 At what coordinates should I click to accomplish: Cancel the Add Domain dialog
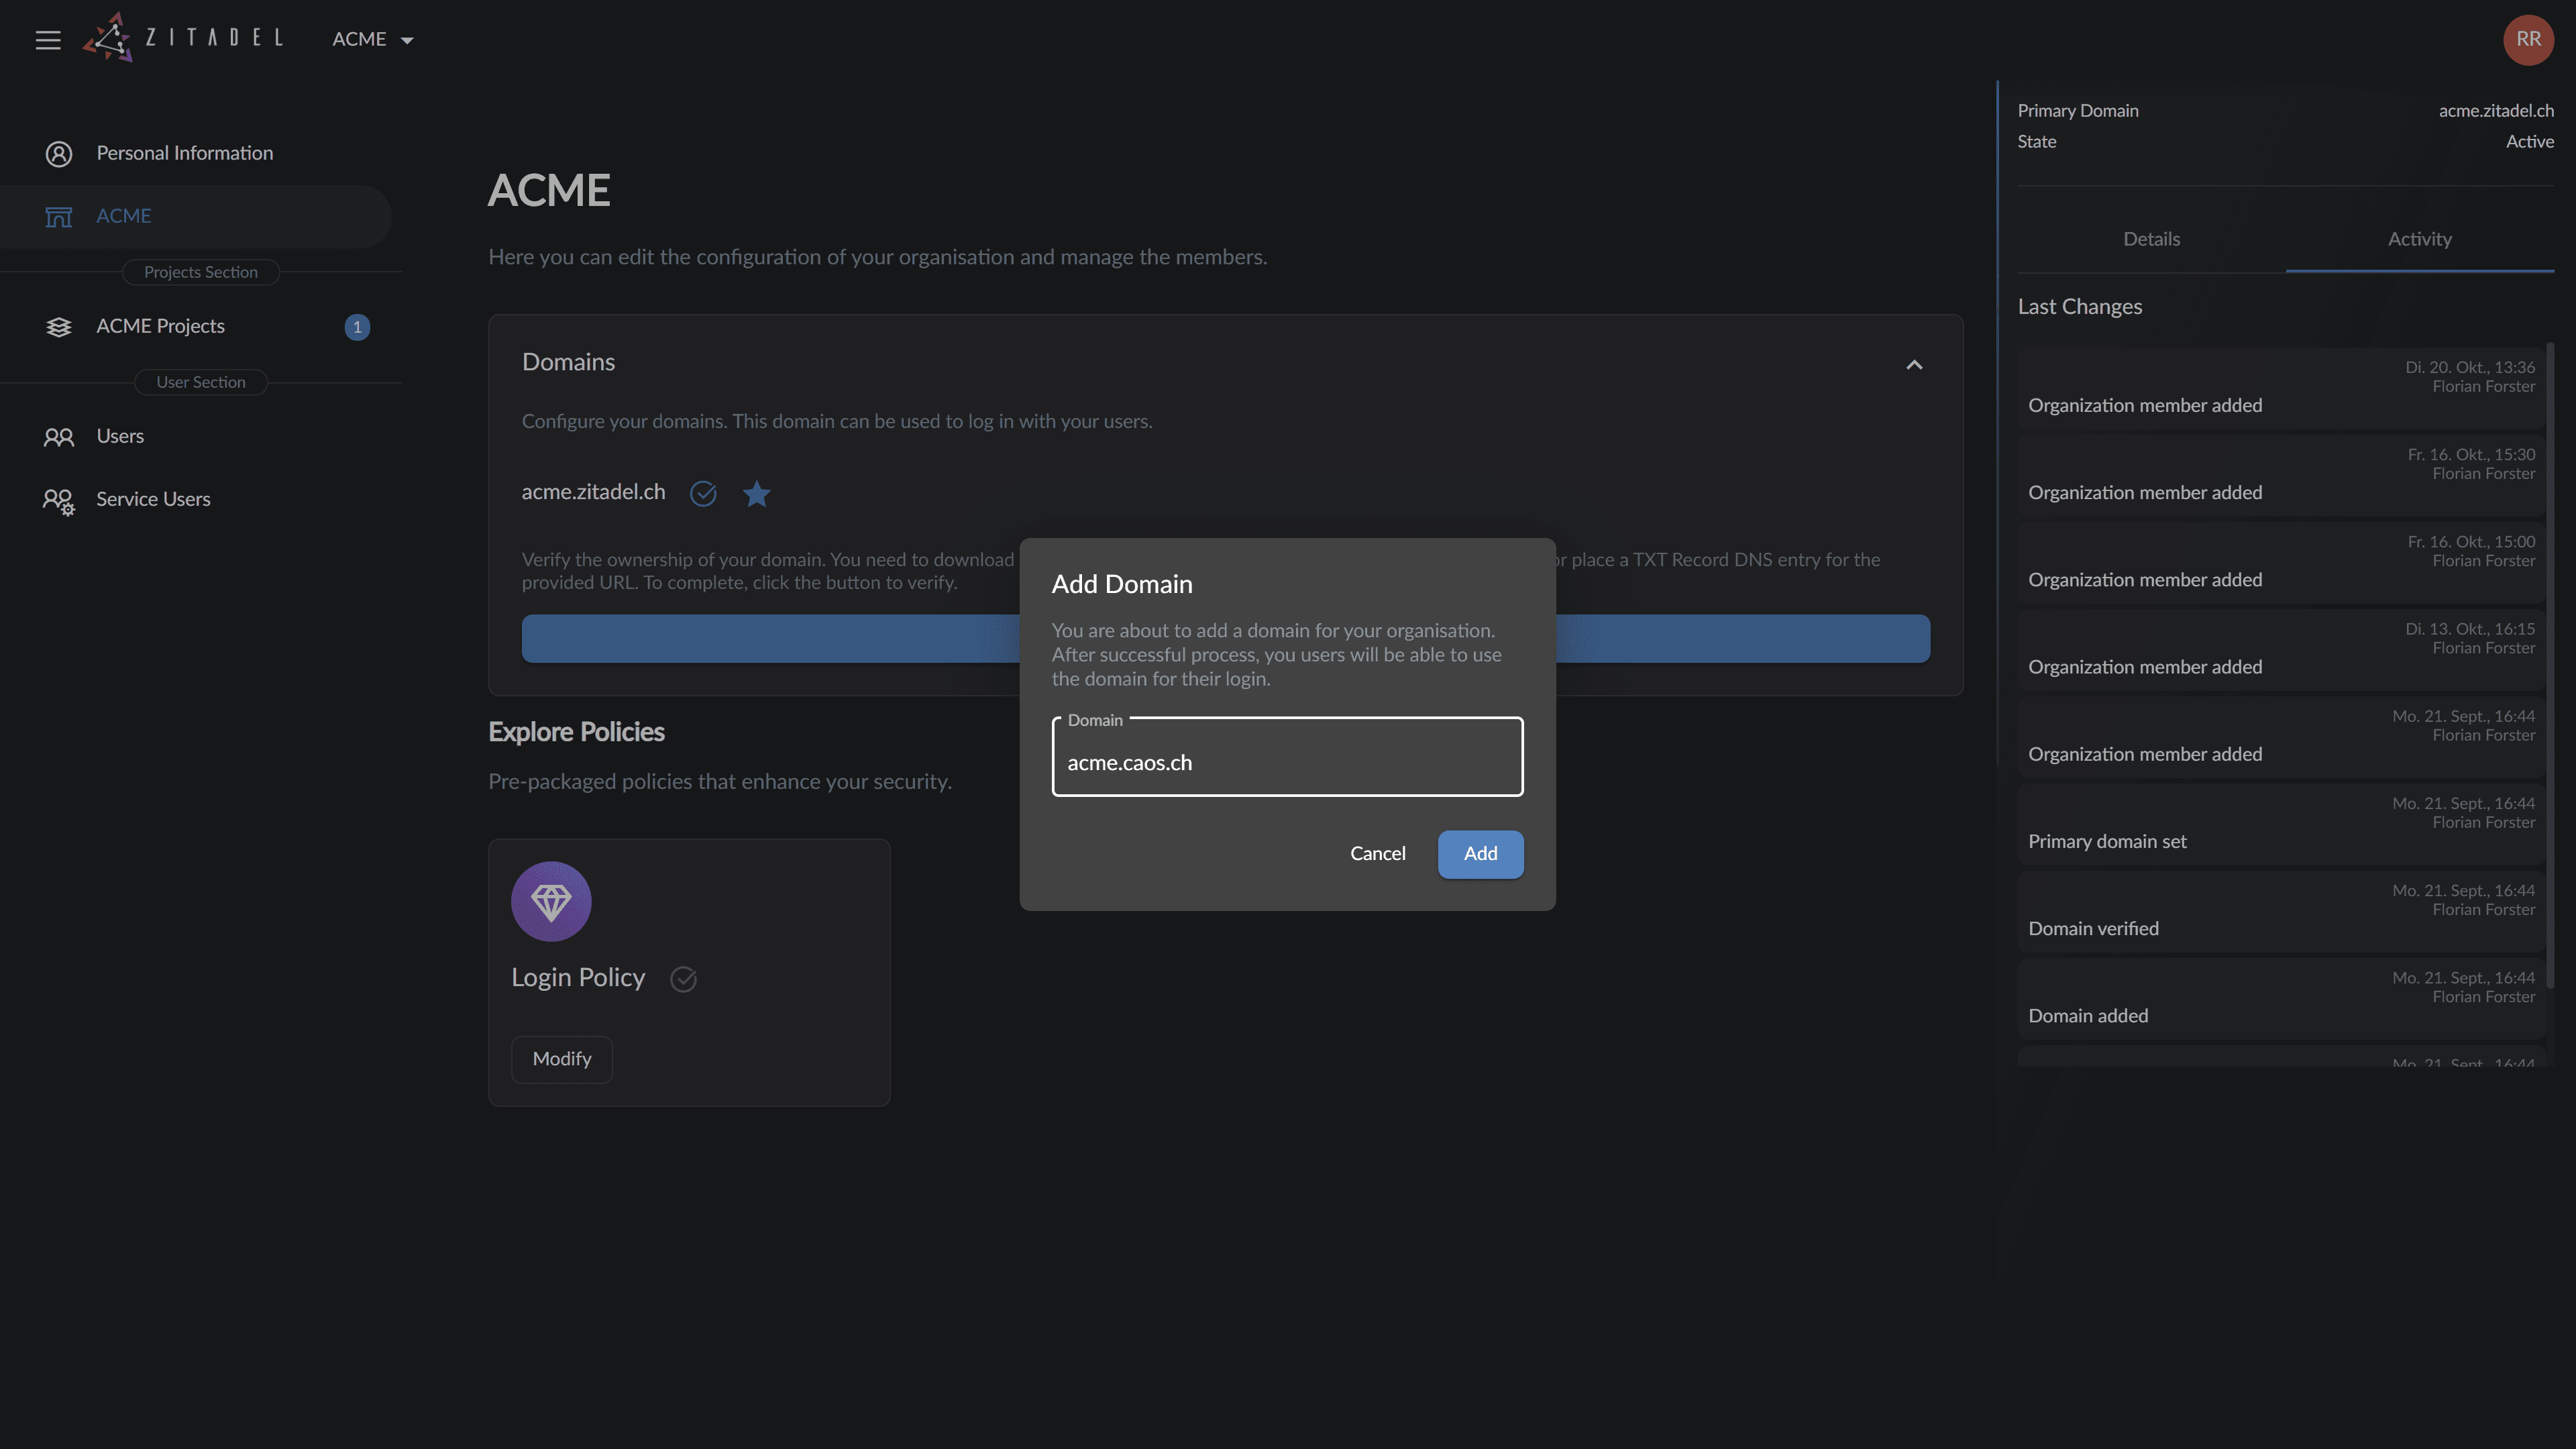click(1377, 854)
